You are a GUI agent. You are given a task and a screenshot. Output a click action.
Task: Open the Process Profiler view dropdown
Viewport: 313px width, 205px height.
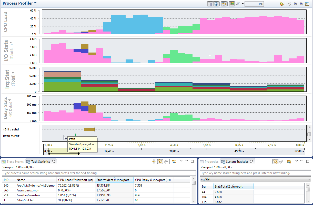(x=35, y=3)
